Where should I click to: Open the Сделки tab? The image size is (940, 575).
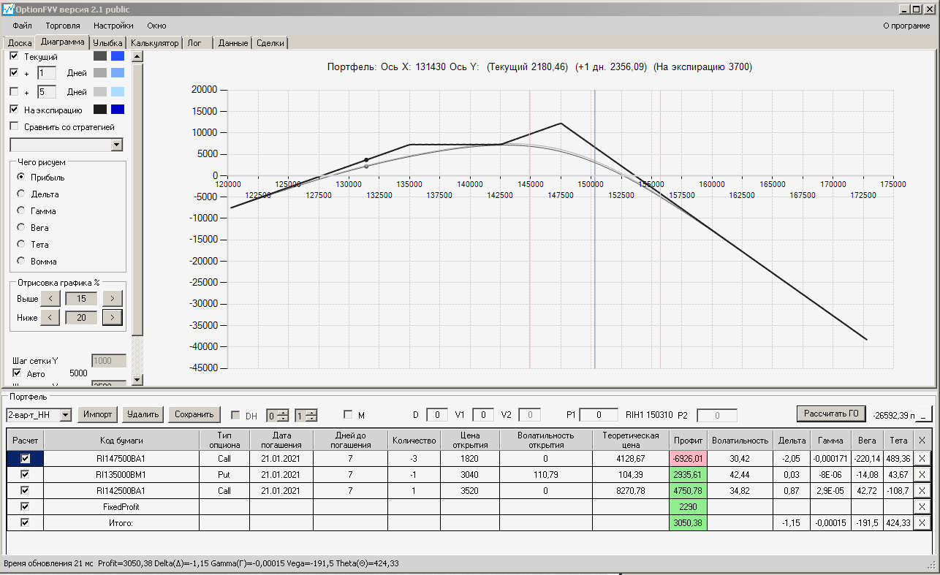(270, 43)
